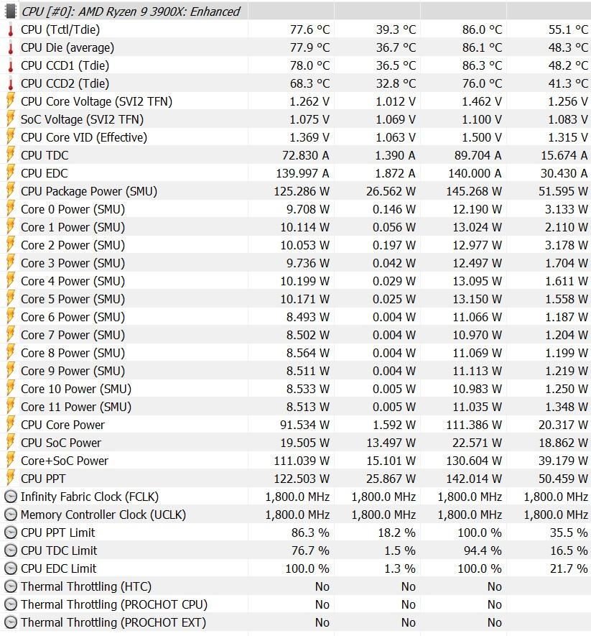Select the CPU CCD2 (Tdie) label

pyautogui.click(x=65, y=83)
